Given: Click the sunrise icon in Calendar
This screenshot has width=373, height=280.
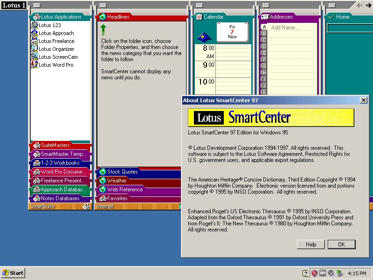Looking at the screenshot, I should 204,37.
